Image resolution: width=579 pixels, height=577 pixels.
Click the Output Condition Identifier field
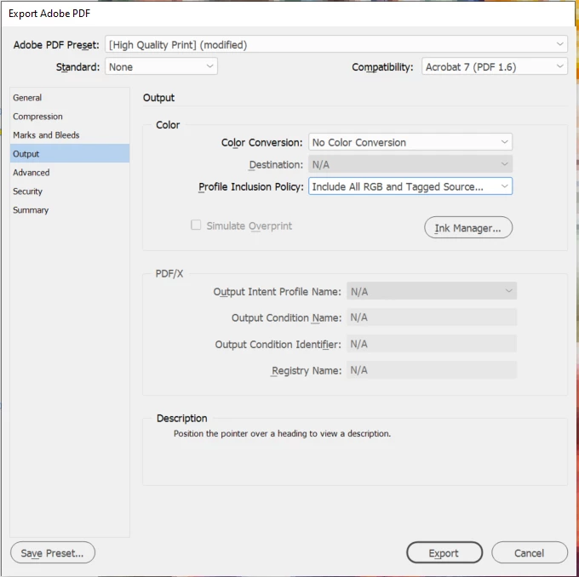click(432, 344)
